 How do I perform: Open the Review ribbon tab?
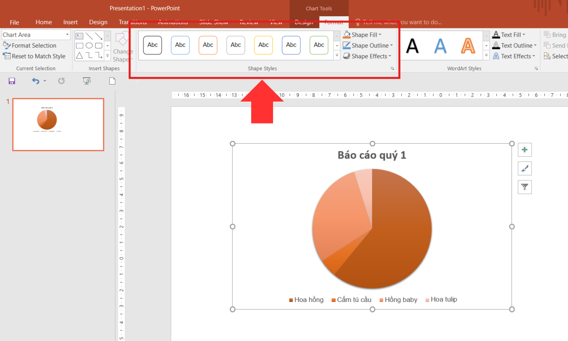[x=249, y=22]
